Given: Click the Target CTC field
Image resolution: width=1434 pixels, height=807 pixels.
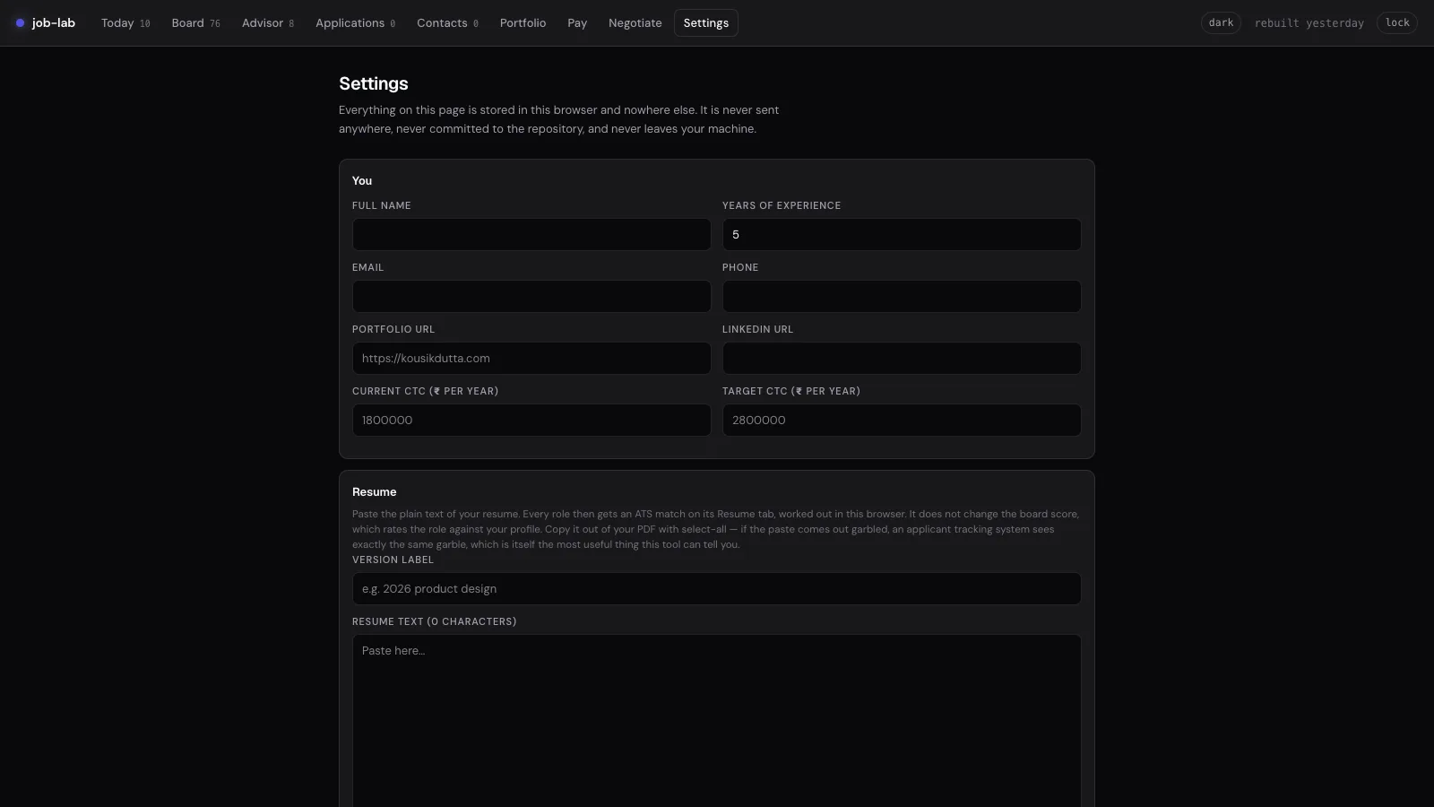Looking at the screenshot, I should [902, 421].
